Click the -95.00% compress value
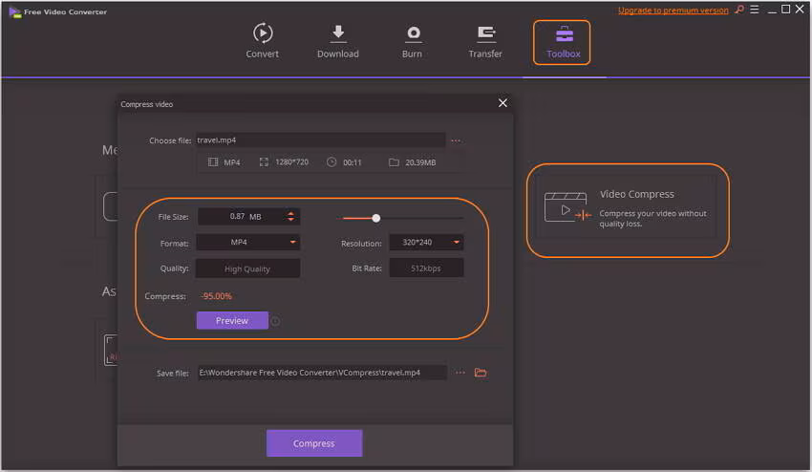This screenshot has height=472, width=812. pyautogui.click(x=217, y=296)
